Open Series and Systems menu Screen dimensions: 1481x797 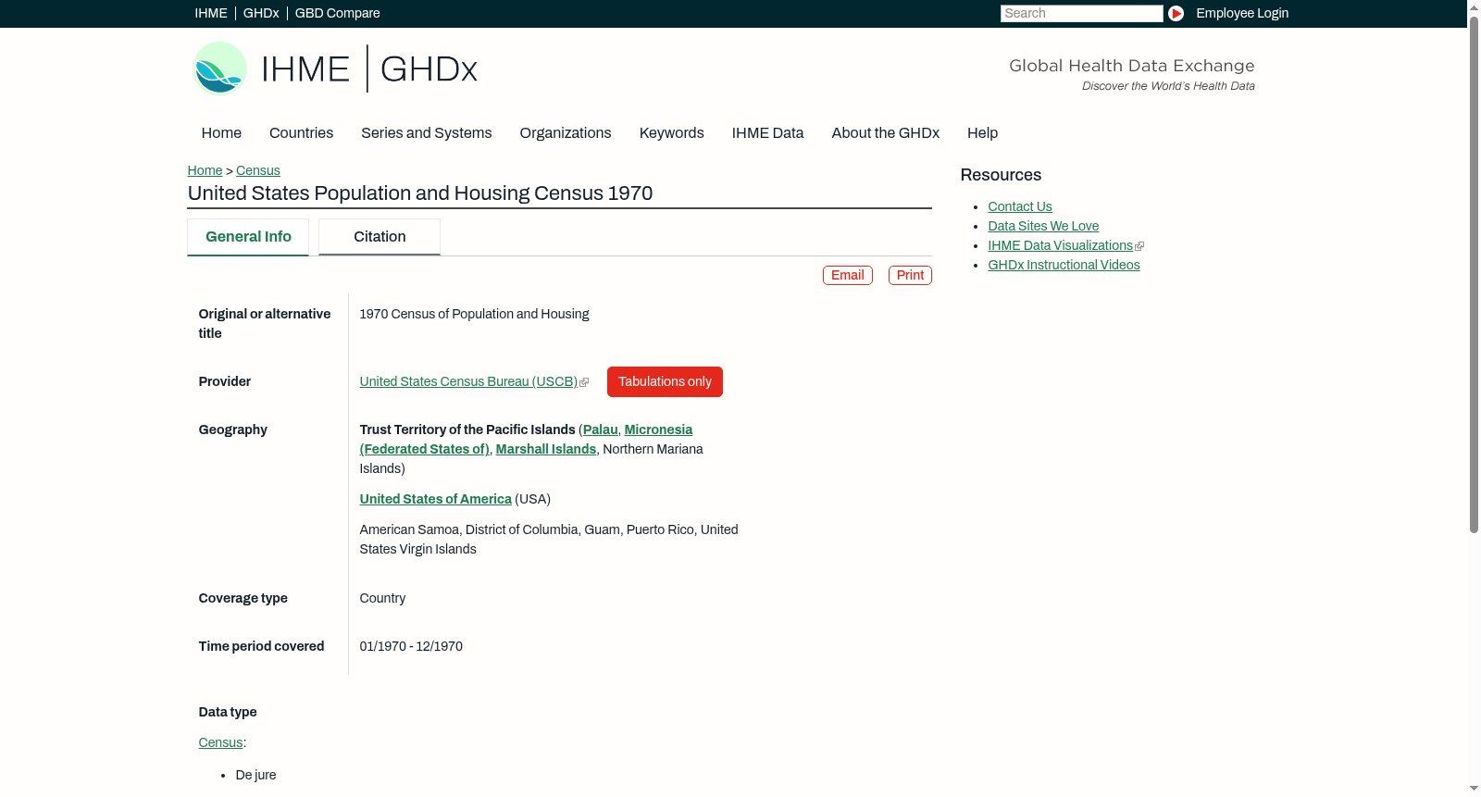[x=426, y=133]
